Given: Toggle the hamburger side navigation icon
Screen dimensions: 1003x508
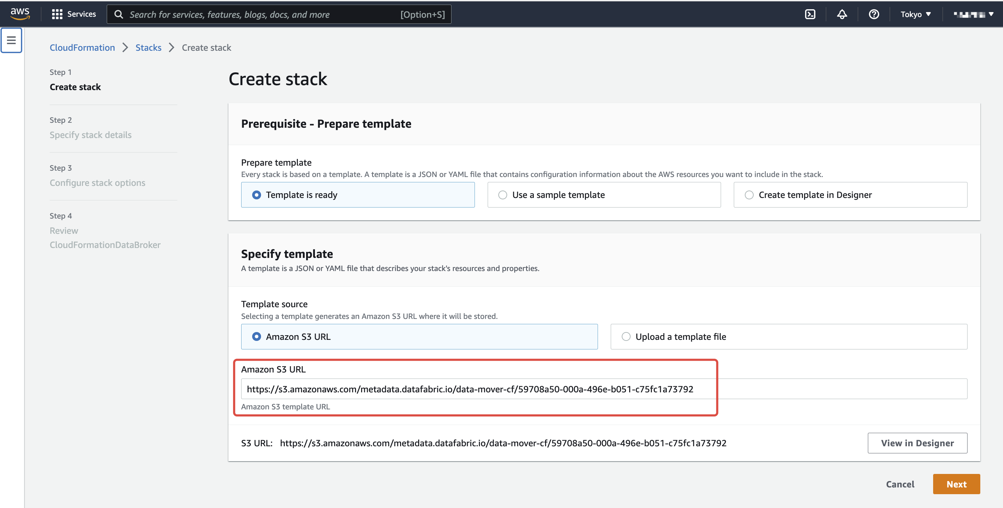Looking at the screenshot, I should 11,40.
